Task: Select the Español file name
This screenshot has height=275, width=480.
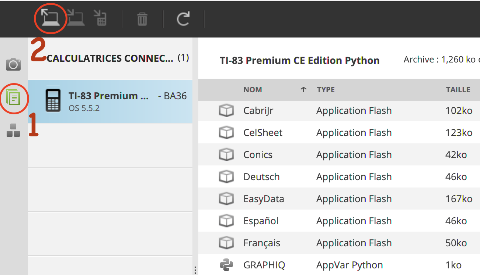Action: click(x=261, y=221)
